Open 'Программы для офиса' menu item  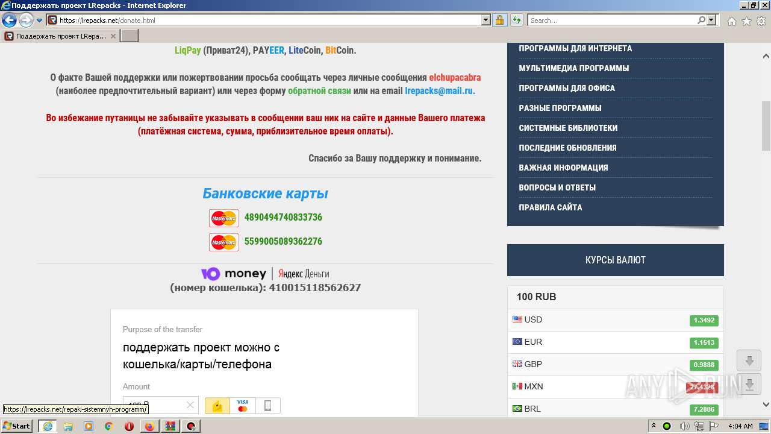click(567, 88)
